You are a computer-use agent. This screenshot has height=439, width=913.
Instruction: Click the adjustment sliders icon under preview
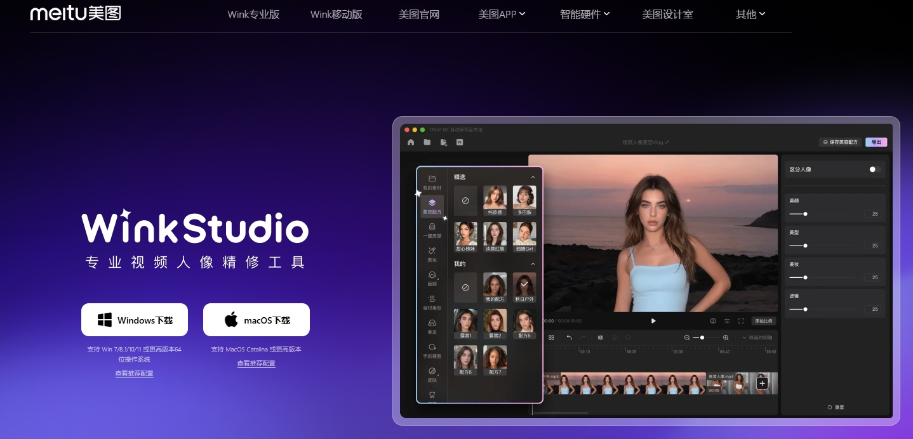click(727, 321)
